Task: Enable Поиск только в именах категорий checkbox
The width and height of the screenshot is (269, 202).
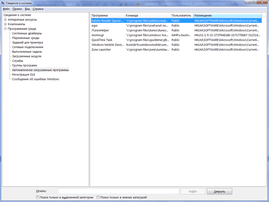Action: [x=98, y=197]
